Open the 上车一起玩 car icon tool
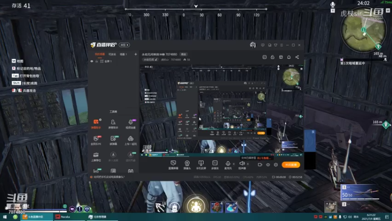This screenshot has width=392, height=221. pyautogui.click(x=130, y=140)
